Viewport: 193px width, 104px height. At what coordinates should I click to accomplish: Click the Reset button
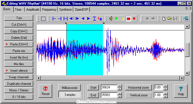pos(45,91)
